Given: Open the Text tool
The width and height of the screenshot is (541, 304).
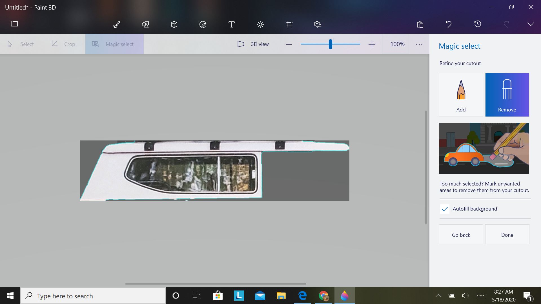Looking at the screenshot, I should pyautogui.click(x=231, y=24).
